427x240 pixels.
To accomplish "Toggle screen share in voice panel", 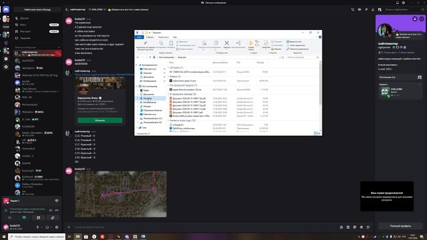I will 24,218.
